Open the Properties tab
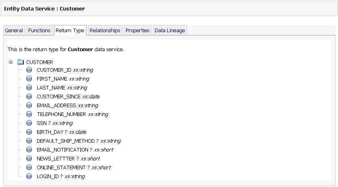The width and height of the screenshot is (338, 187). point(137,30)
